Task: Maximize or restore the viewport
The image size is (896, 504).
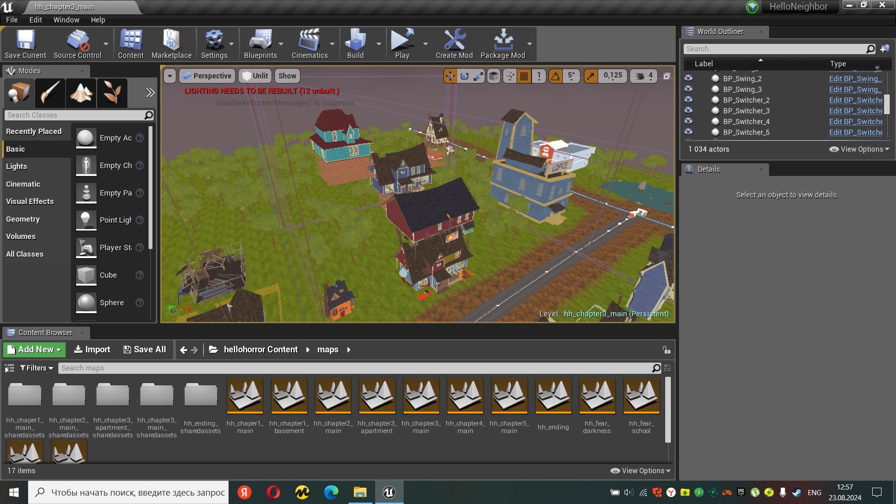Action: (667, 76)
